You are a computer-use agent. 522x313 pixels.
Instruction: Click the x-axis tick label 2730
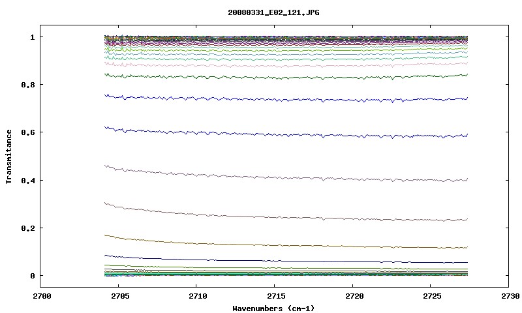(510, 296)
